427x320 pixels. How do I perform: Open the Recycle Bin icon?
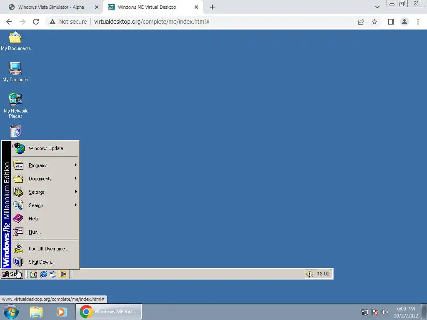[x=15, y=131]
